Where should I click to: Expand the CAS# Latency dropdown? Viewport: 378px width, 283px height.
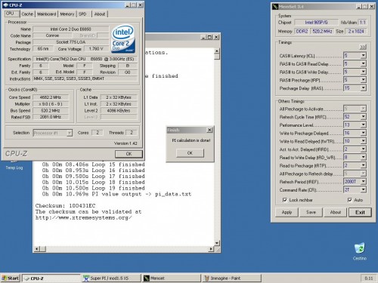point(363,56)
